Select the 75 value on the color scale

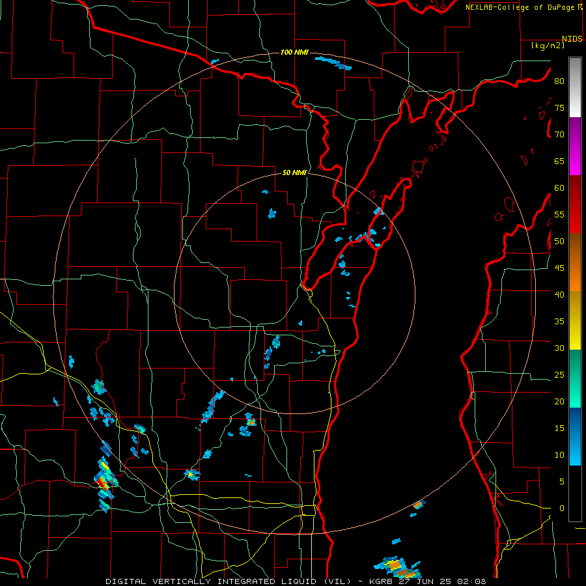(559, 107)
